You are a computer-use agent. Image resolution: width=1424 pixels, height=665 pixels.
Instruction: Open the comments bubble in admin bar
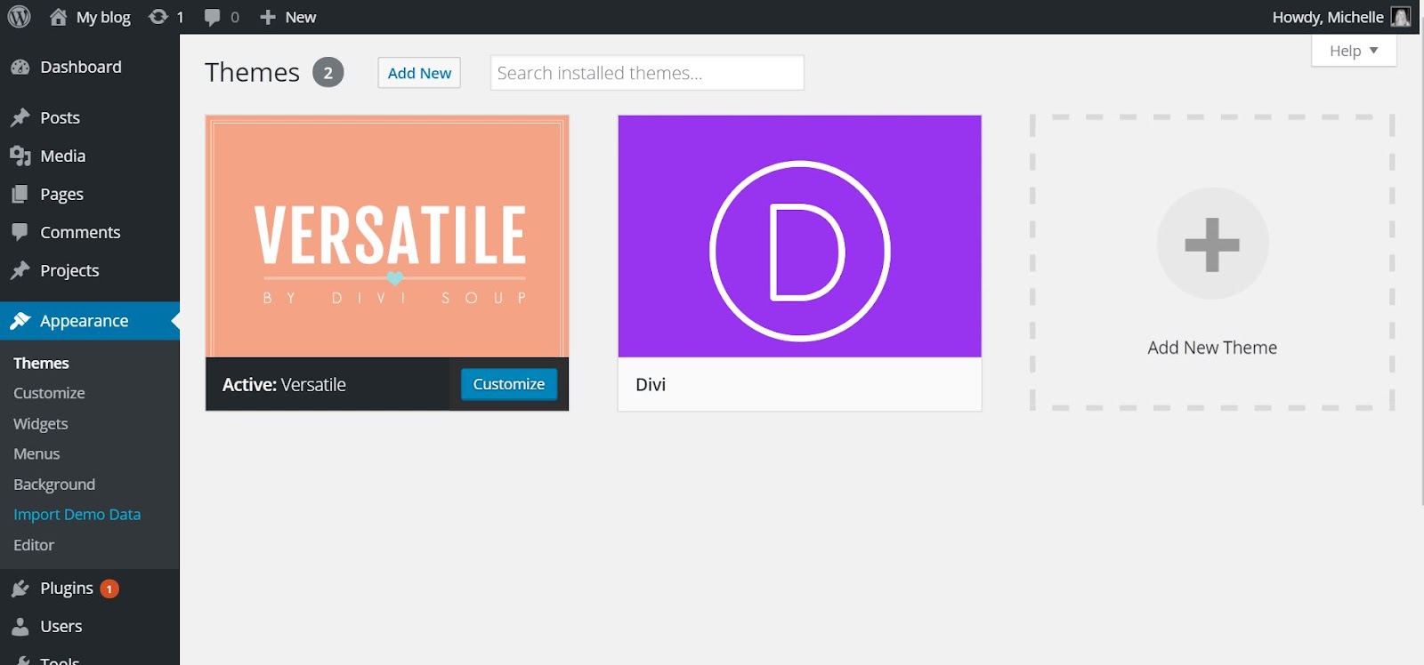coord(212,17)
